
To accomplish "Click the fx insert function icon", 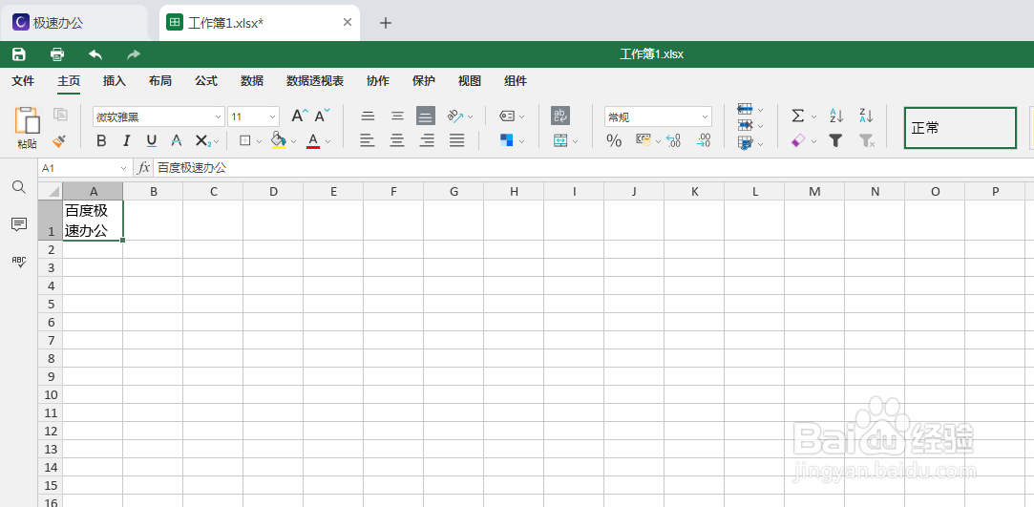I will pyautogui.click(x=143, y=168).
